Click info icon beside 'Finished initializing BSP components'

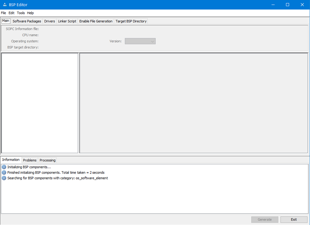click(4, 173)
